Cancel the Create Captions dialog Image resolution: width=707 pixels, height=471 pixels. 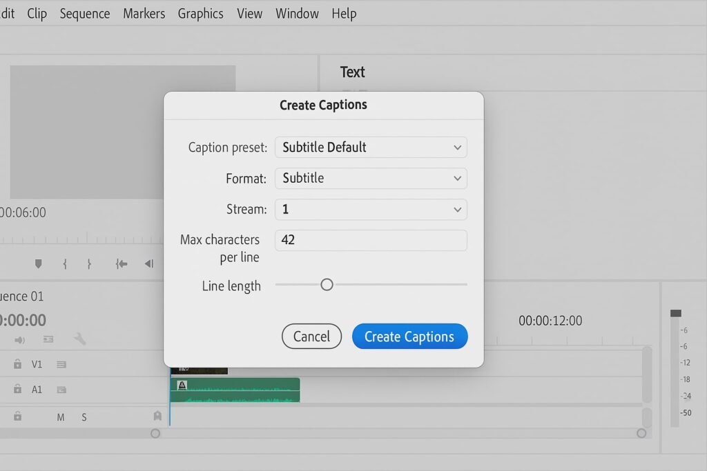tap(311, 337)
